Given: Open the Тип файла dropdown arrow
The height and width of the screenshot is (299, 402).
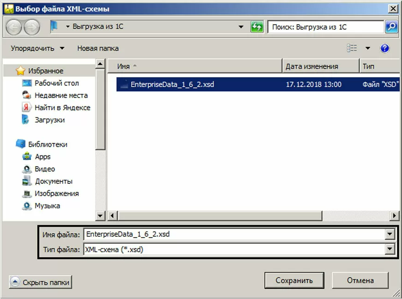Looking at the screenshot, I should (389, 249).
